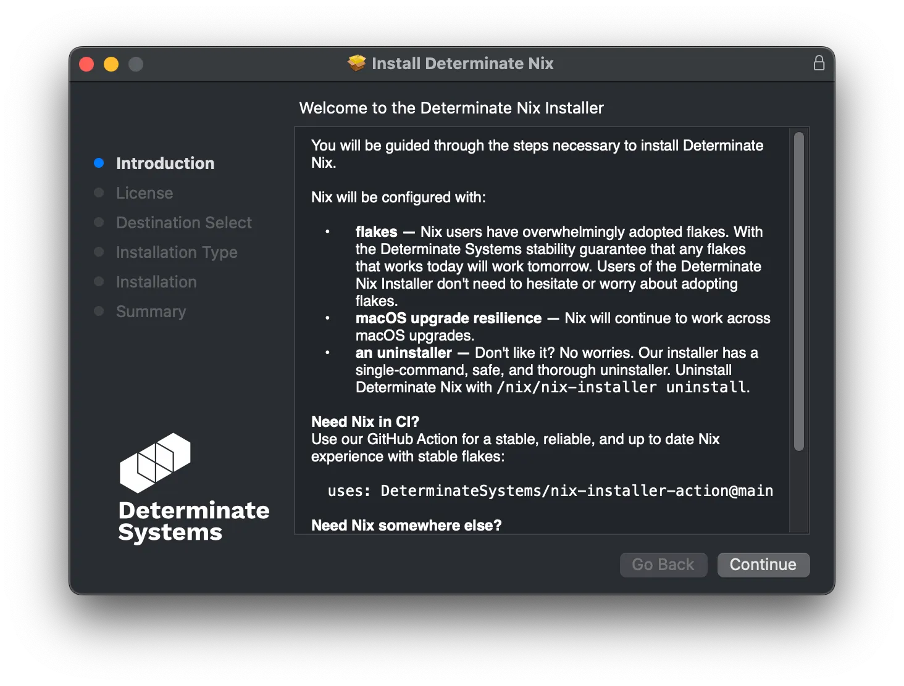Click the License step indicator dot
Viewport: 904px width, 686px height.
click(x=99, y=192)
